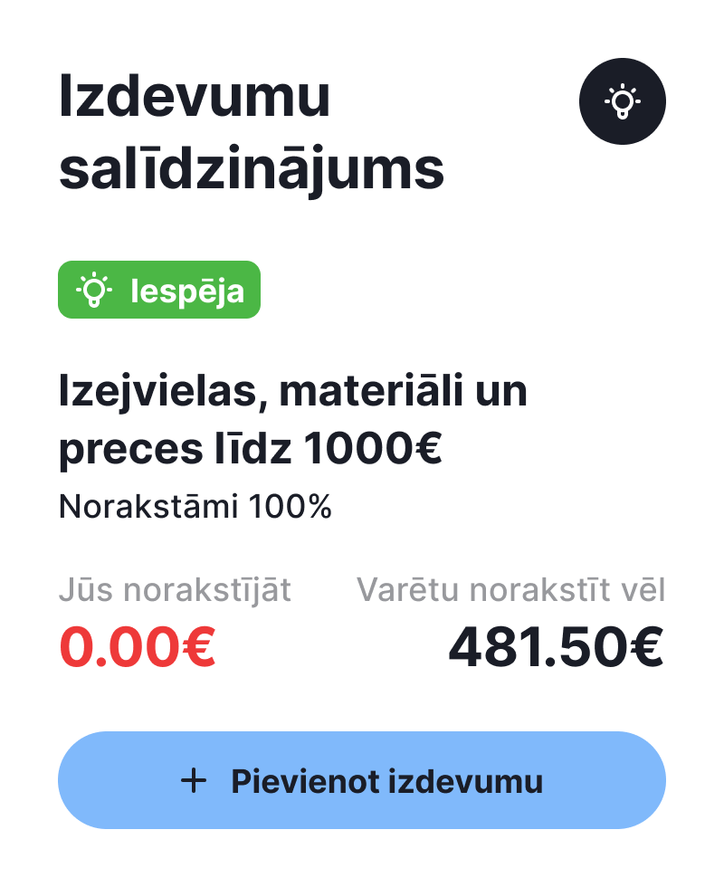Select the Norakstāmi 100% subtitle

tap(195, 506)
